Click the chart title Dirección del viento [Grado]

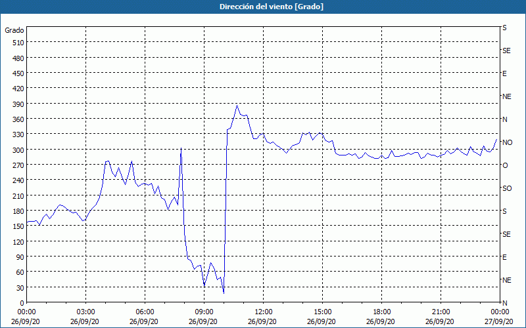(272, 7)
